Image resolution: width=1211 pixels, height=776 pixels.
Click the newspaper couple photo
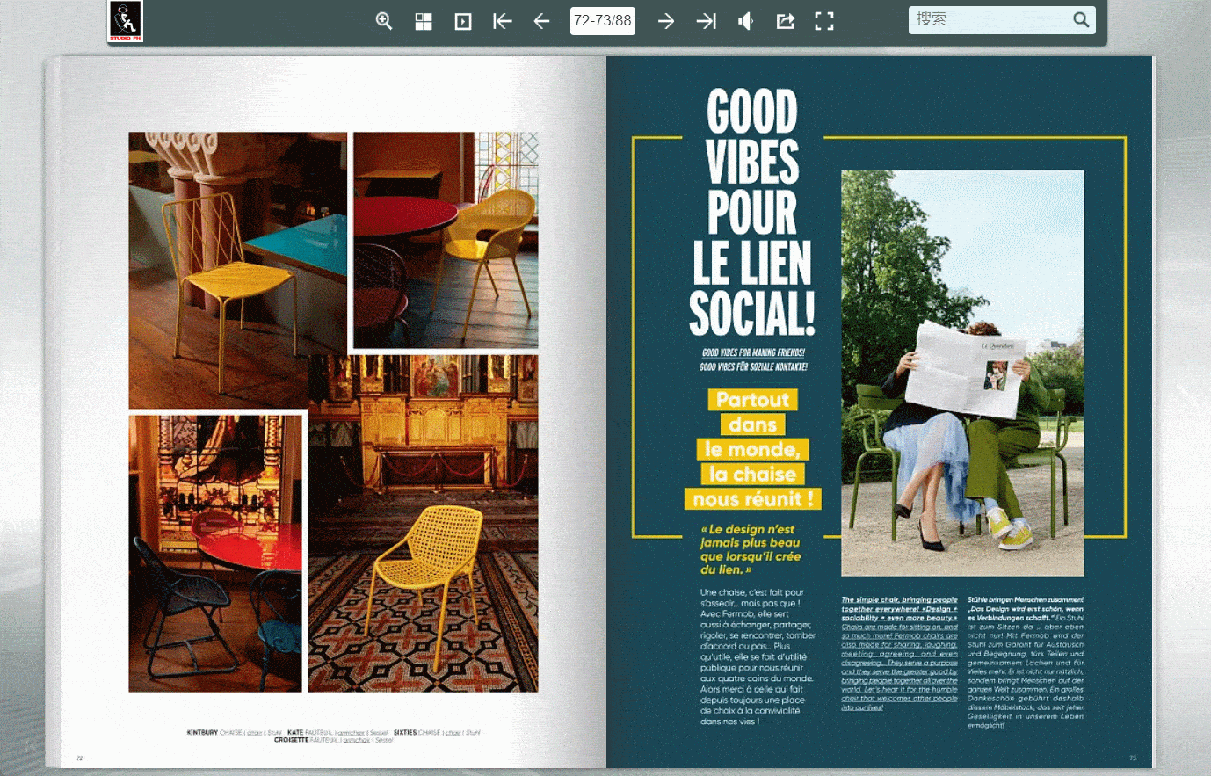click(x=962, y=373)
